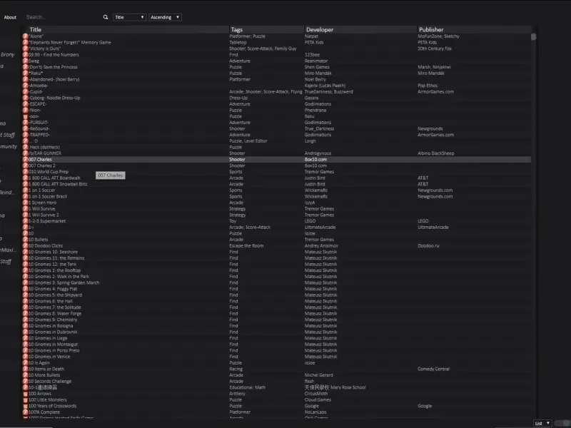Click the HTML5 icon beside 100 Arrows

click(26, 394)
